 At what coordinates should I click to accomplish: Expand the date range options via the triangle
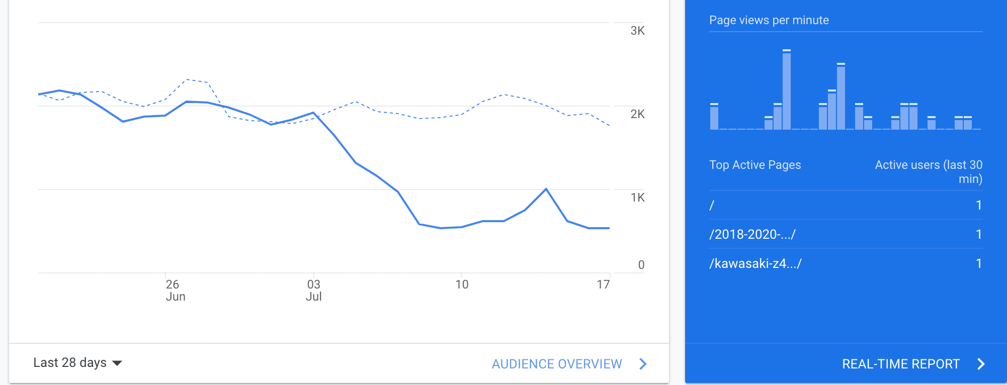click(x=117, y=363)
